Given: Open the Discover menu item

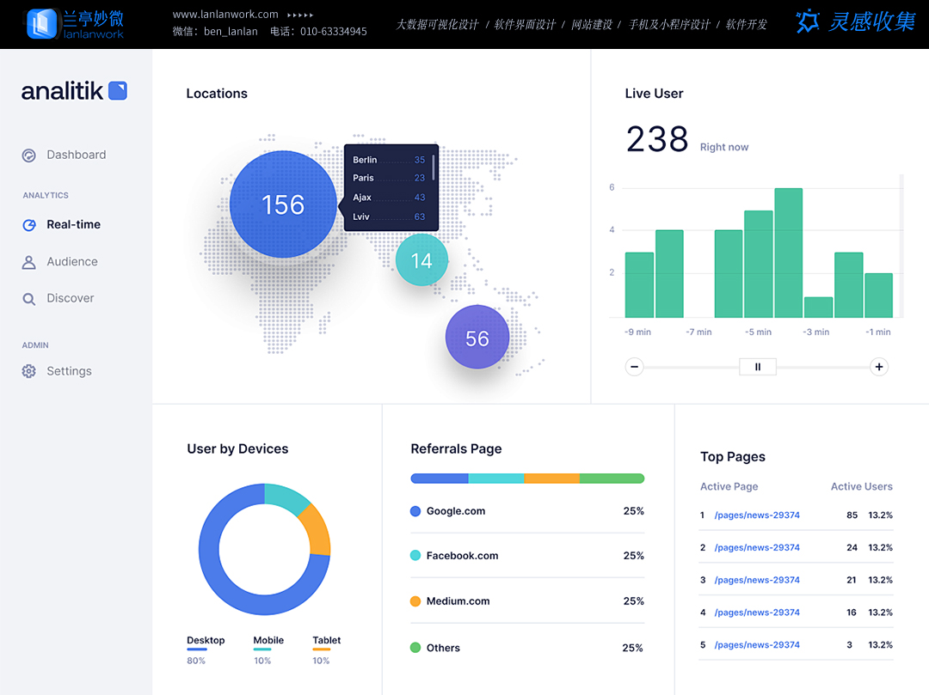Looking at the screenshot, I should 71,299.
